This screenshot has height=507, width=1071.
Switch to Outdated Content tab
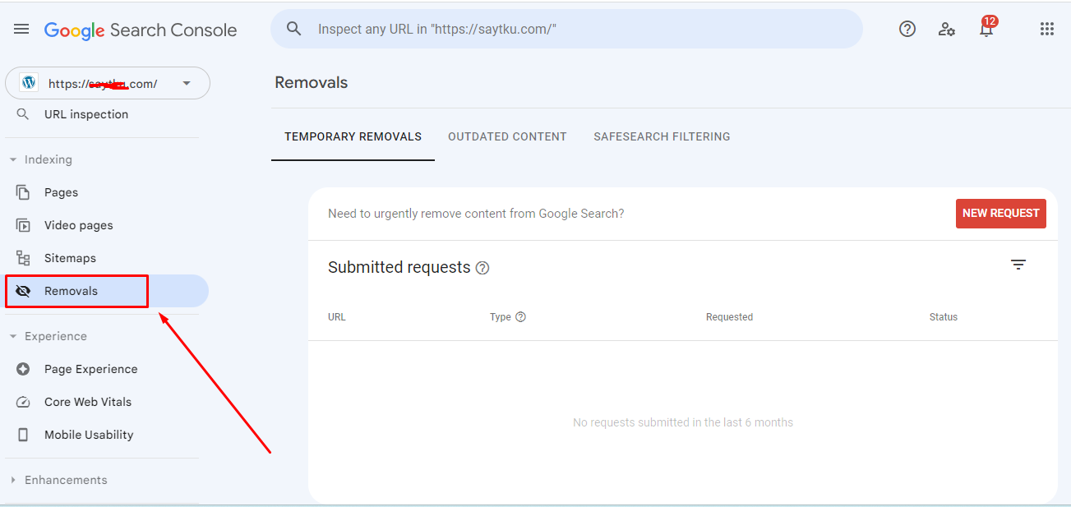tap(507, 136)
